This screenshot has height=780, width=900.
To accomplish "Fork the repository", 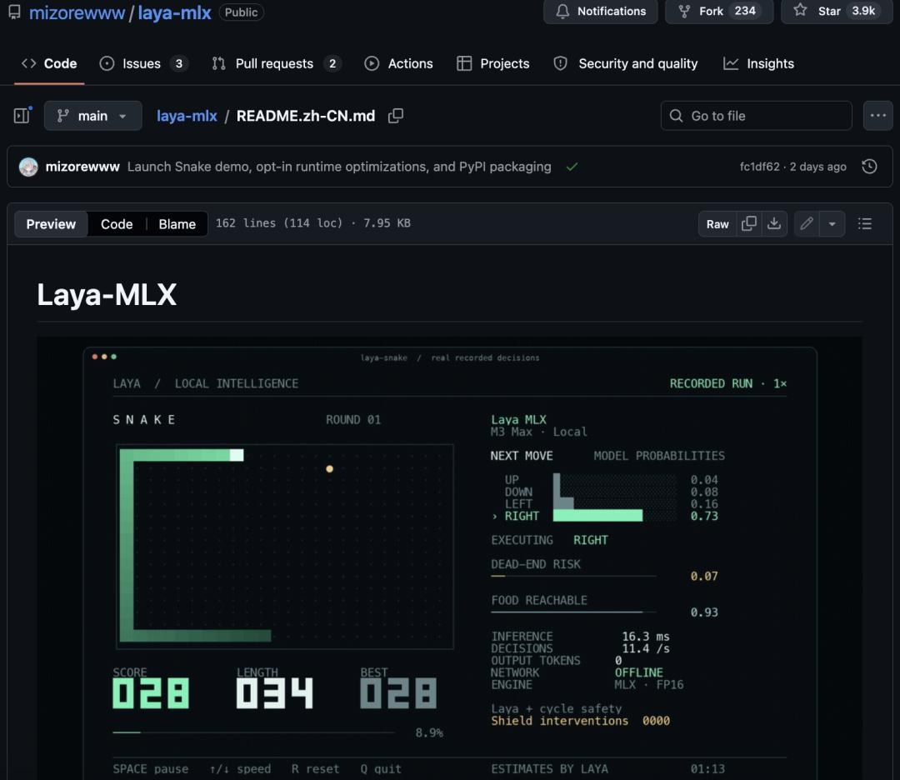I will [x=719, y=11].
